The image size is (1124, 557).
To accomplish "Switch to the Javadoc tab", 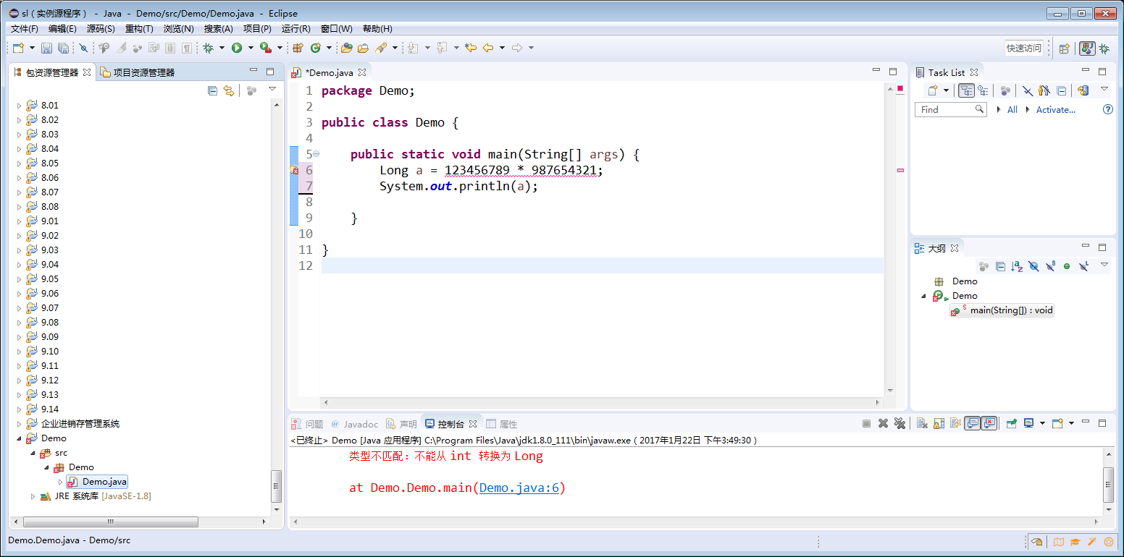I will point(354,424).
